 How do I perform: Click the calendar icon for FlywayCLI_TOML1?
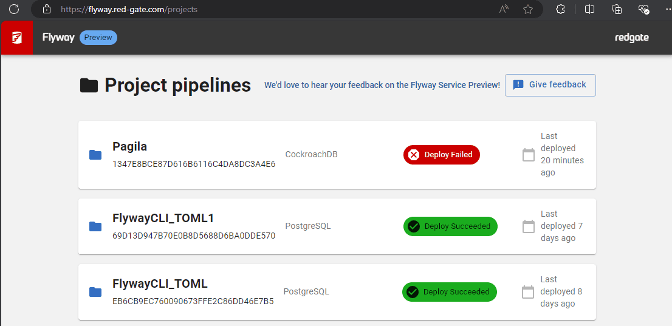(x=529, y=226)
